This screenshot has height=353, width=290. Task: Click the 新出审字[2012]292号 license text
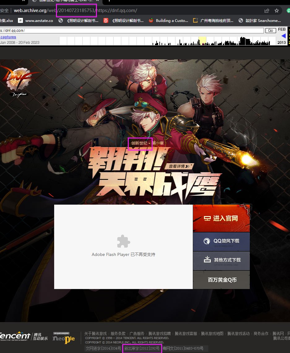point(142,348)
